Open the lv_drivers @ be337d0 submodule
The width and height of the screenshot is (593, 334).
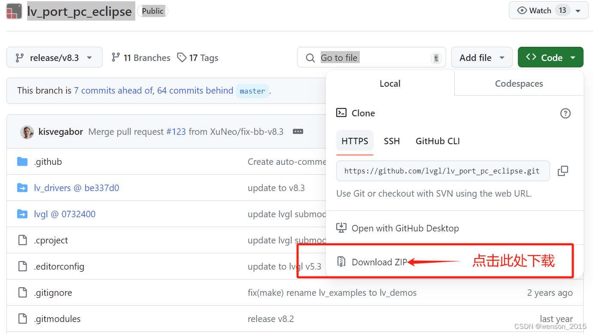[x=76, y=188]
